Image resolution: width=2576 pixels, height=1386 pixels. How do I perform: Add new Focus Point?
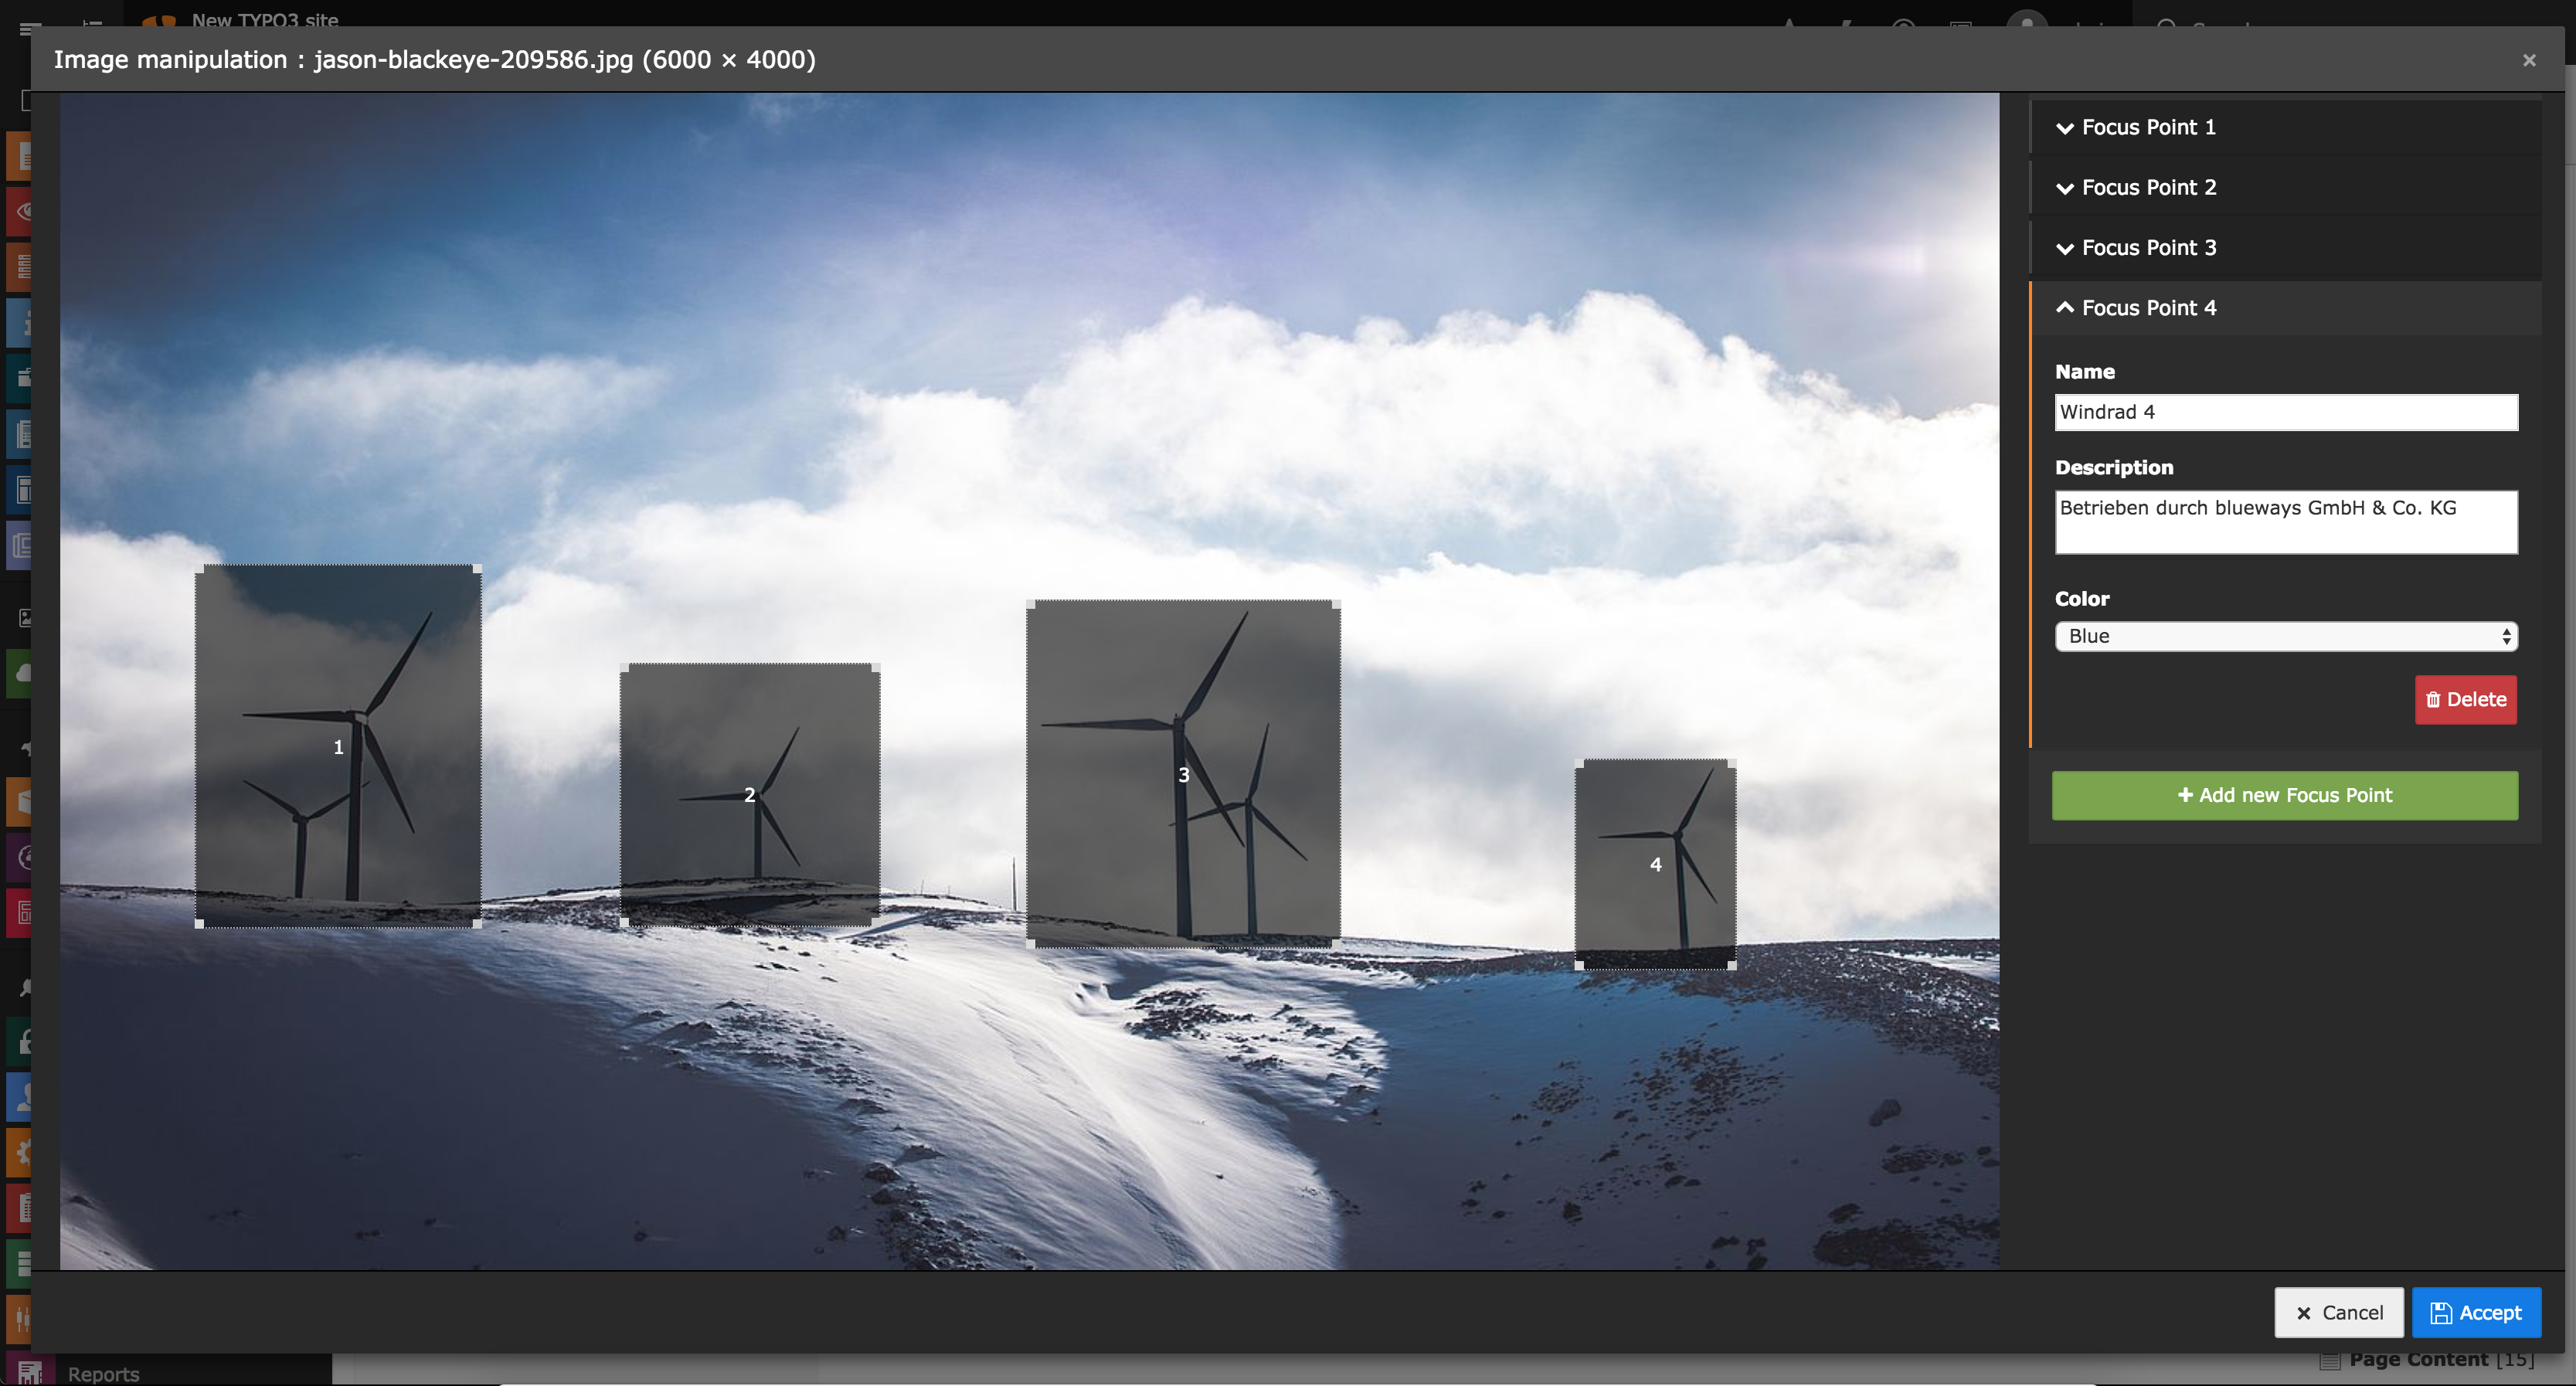point(2285,795)
